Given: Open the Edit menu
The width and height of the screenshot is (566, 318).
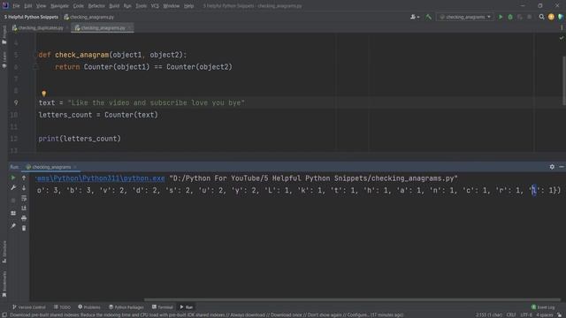Looking at the screenshot, I should [x=28, y=6].
